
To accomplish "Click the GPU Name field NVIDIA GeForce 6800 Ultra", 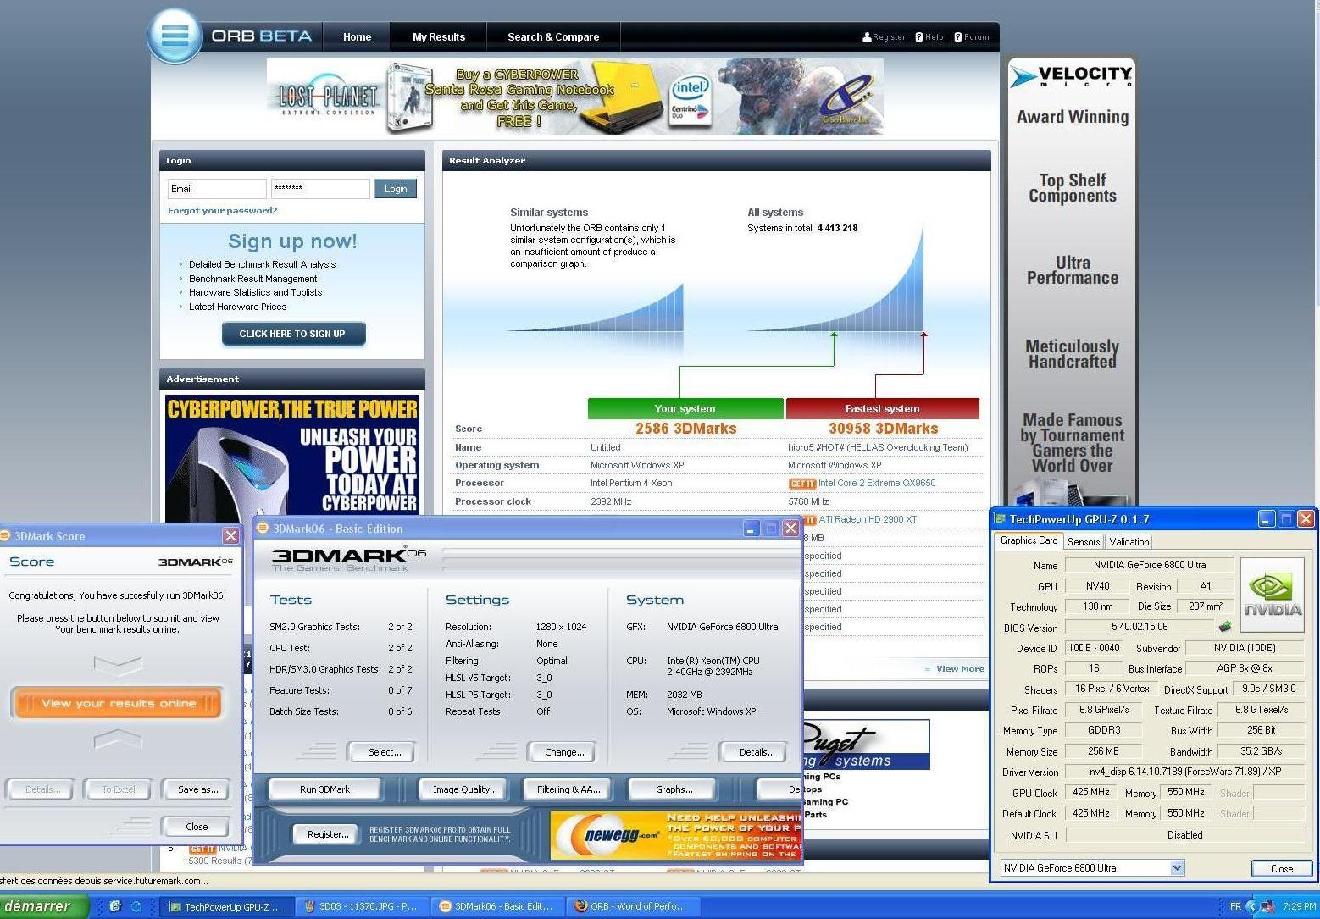I will 1149,565.
